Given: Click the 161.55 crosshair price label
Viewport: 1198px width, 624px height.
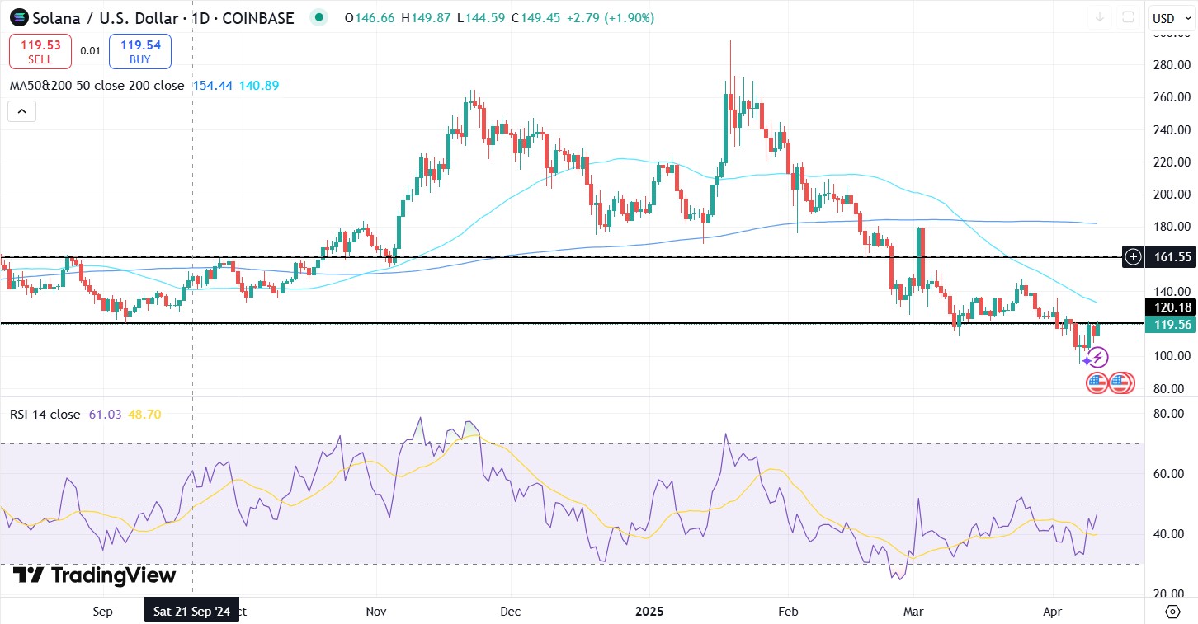Looking at the screenshot, I should [1172, 257].
